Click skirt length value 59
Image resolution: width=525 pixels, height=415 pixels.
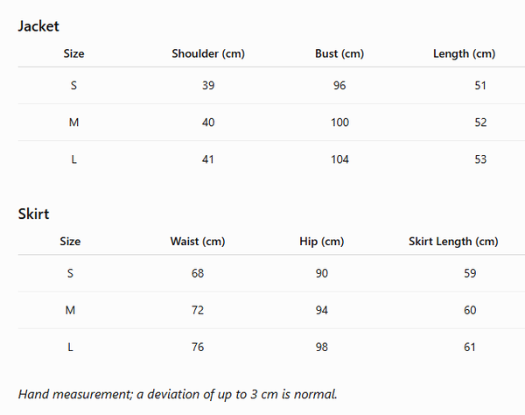click(x=470, y=273)
